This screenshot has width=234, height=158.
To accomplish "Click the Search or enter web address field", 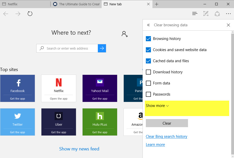I will click(x=67, y=48).
